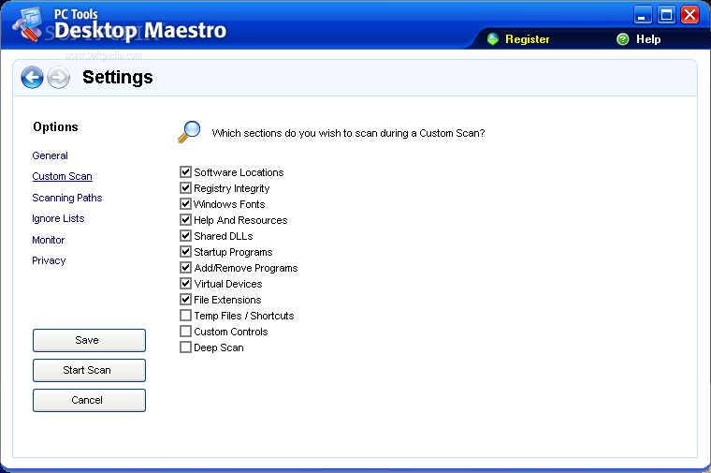The image size is (711, 473).
Task: Open the General options page
Action: tap(50, 155)
